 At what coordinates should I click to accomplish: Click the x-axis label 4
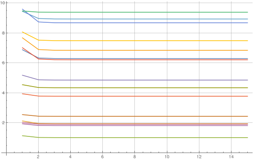click(70, 157)
